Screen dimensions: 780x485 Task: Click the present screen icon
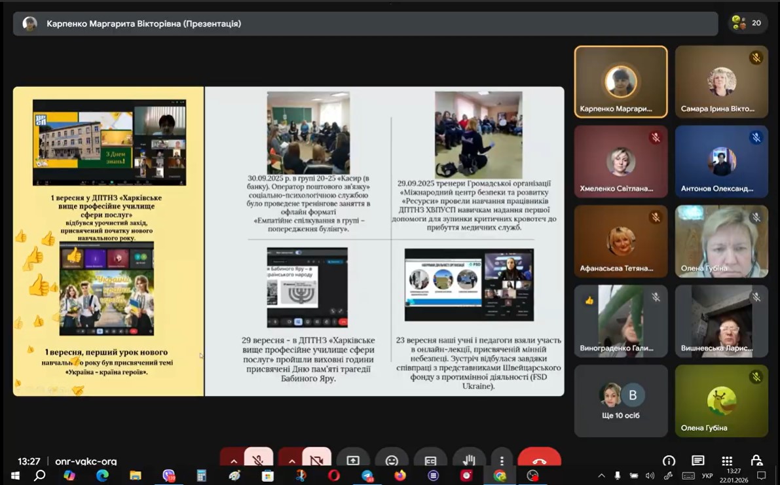click(x=353, y=461)
